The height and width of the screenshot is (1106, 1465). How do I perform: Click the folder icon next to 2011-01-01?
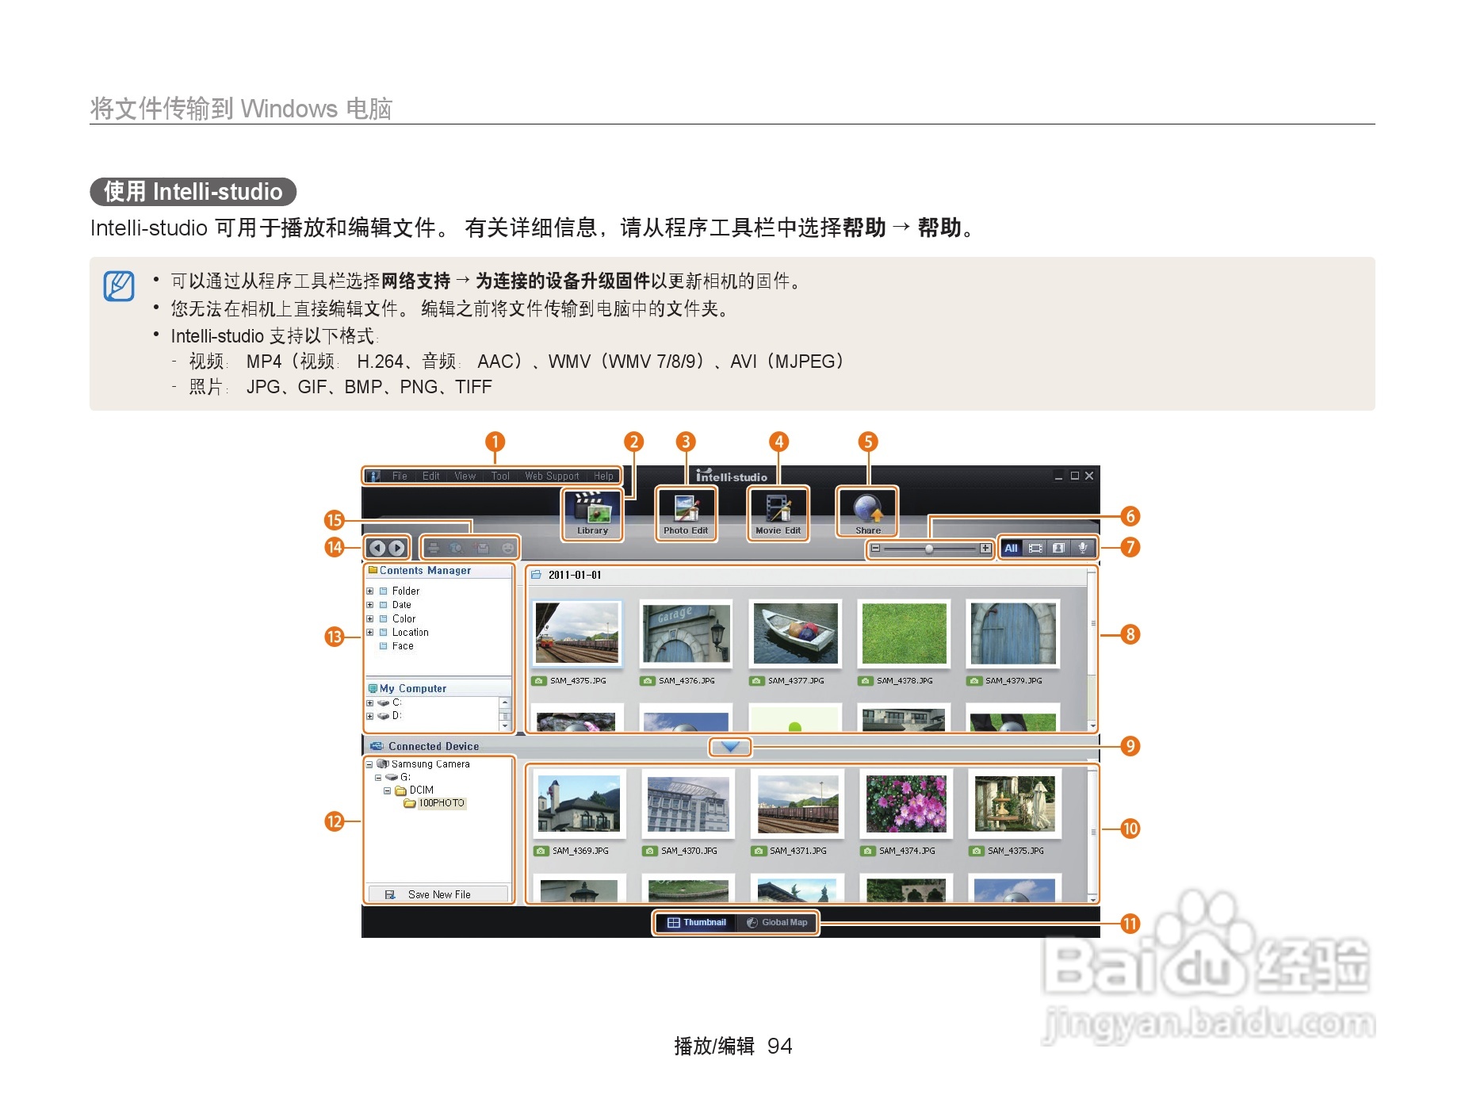536,575
